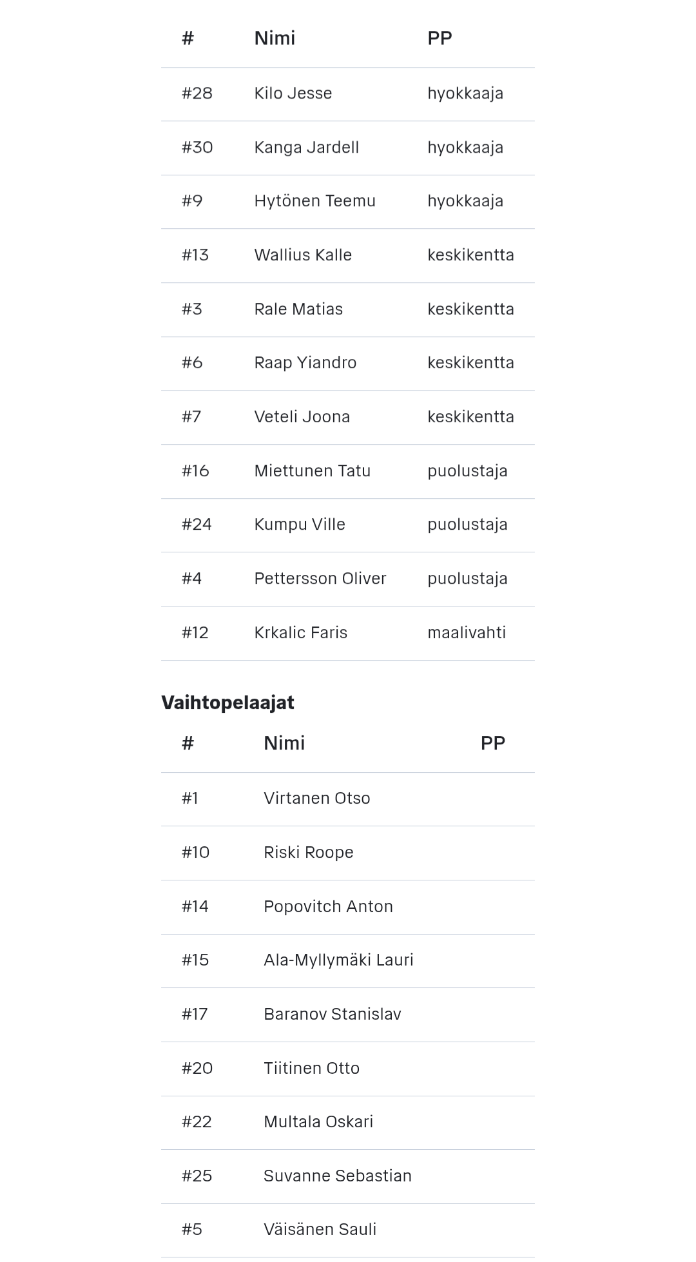Click Riski Roope name
Screen dimensions: 696x1262
tap(309, 853)
